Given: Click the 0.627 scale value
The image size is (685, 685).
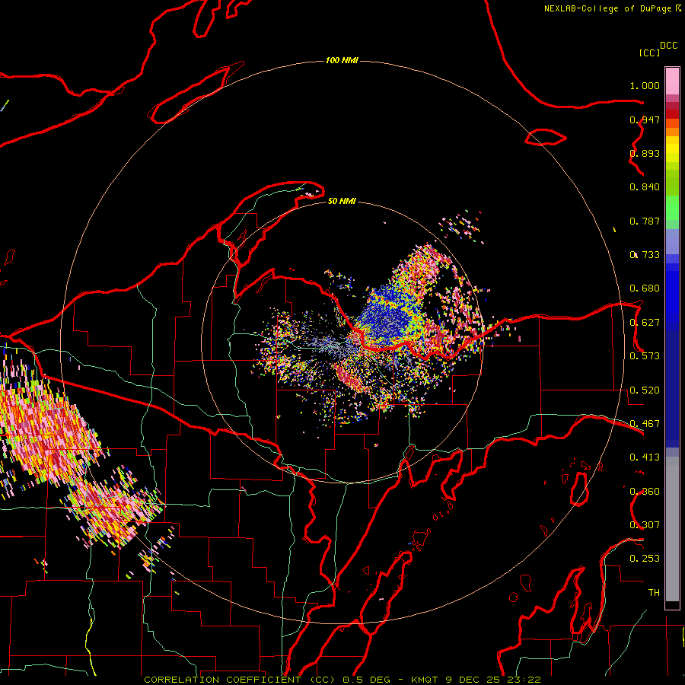Looking at the screenshot, I should (645, 323).
